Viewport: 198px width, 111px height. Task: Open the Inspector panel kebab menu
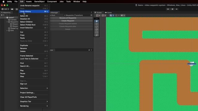click(92, 50)
